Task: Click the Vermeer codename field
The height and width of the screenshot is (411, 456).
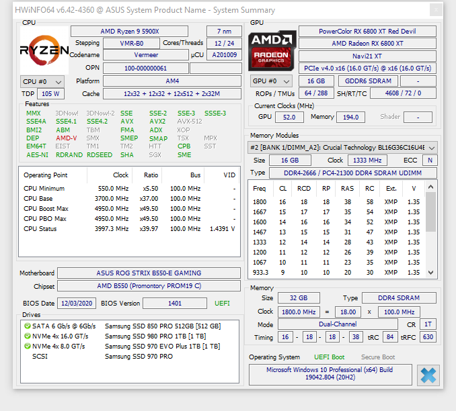Action: 146,55
